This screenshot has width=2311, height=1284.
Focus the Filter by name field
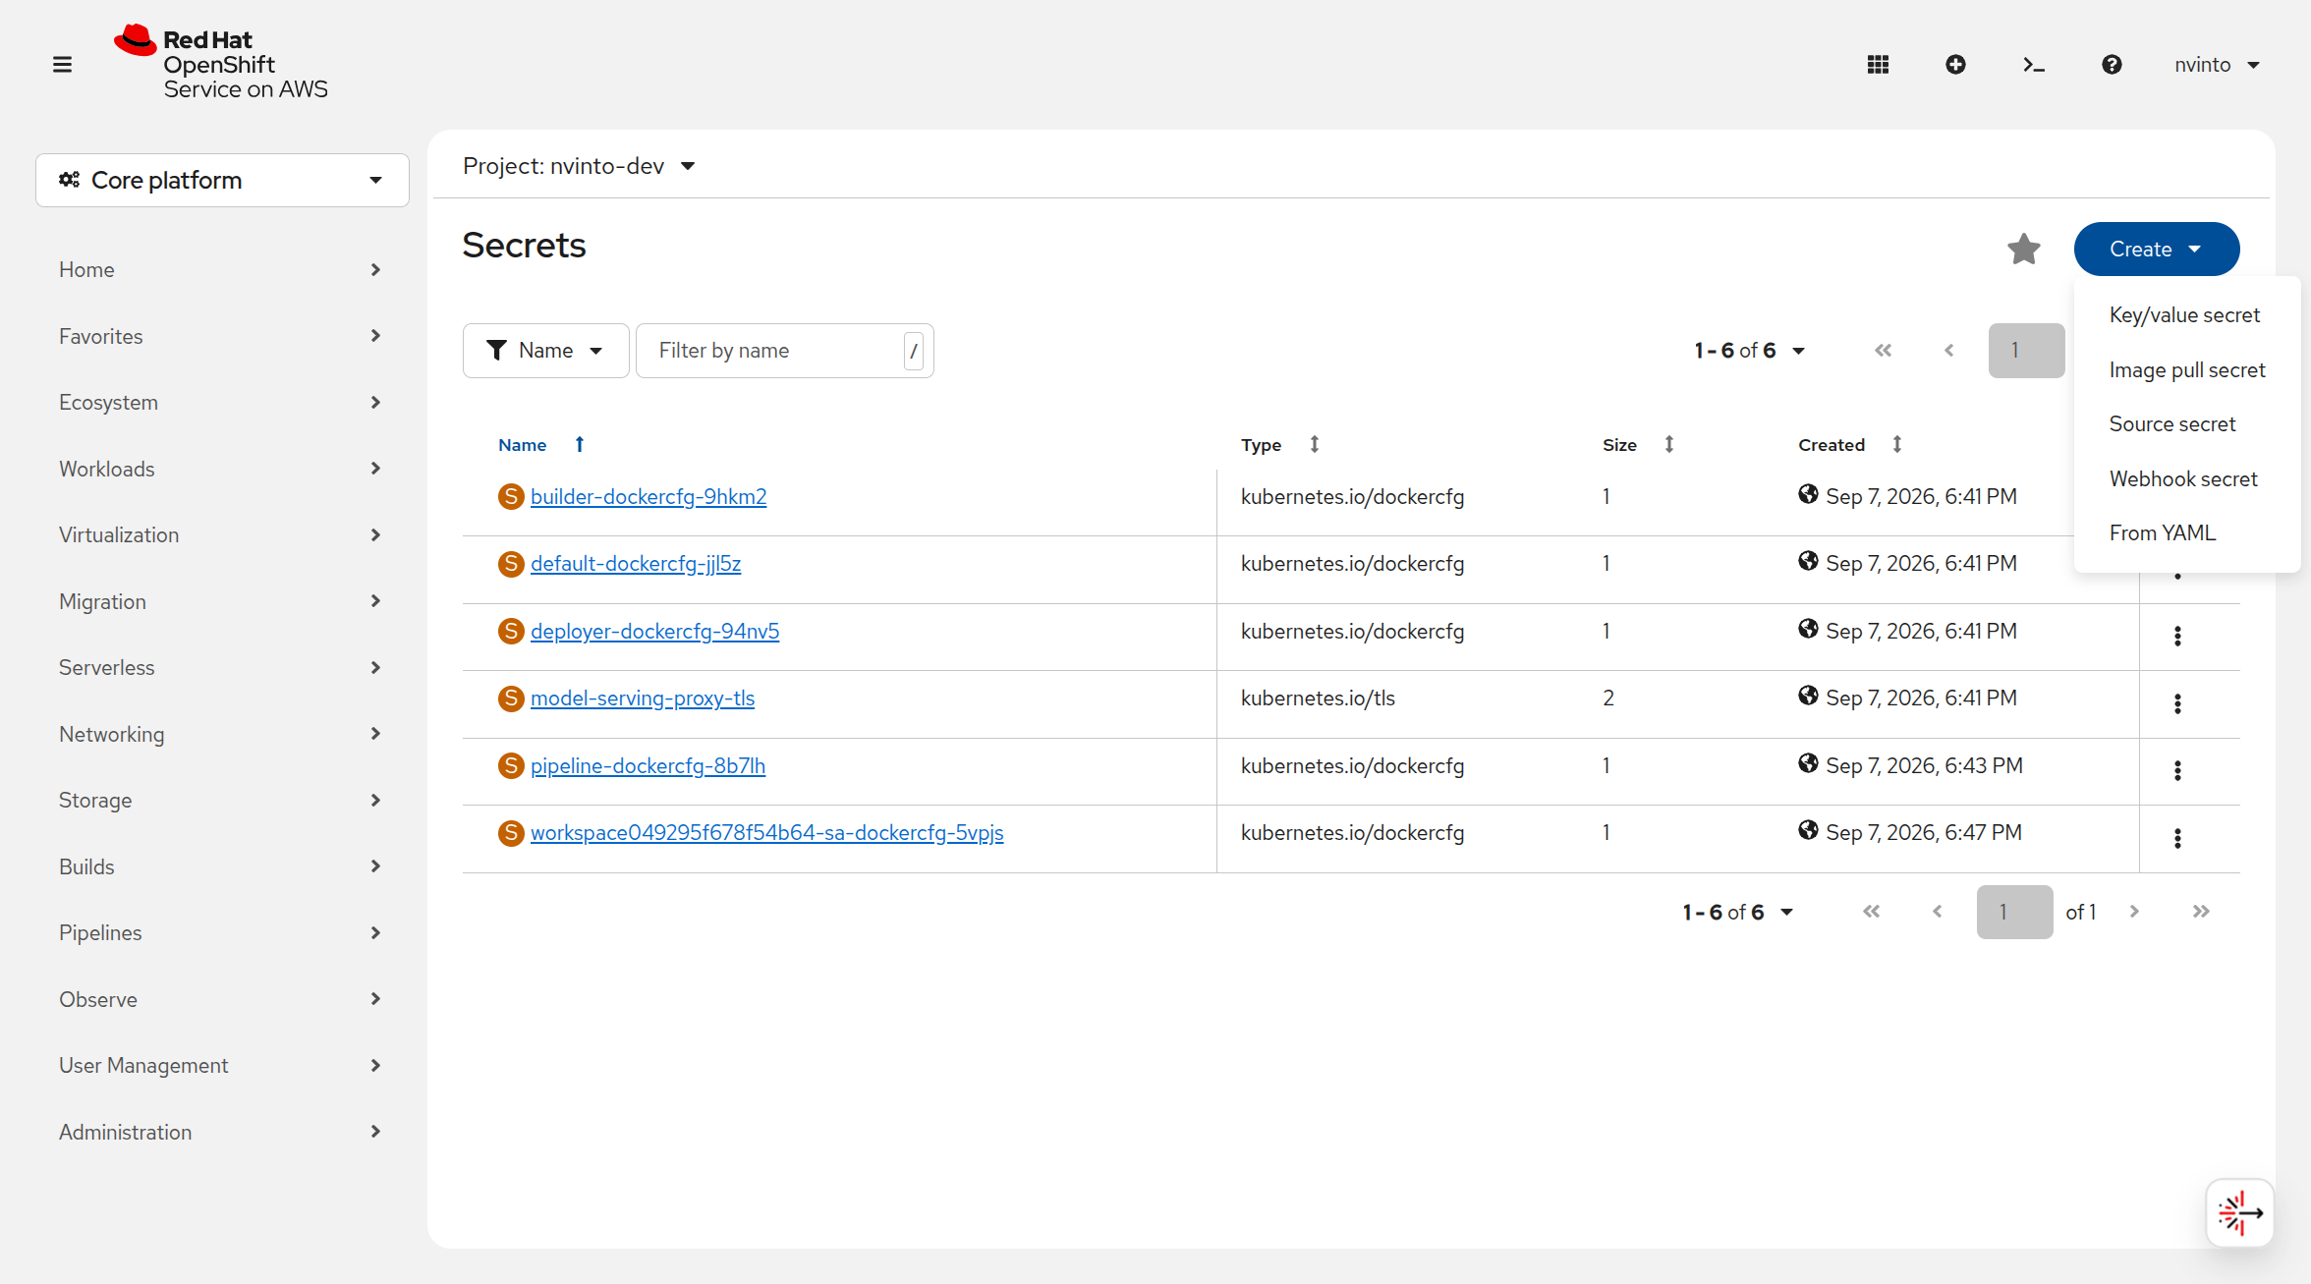pos(784,351)
